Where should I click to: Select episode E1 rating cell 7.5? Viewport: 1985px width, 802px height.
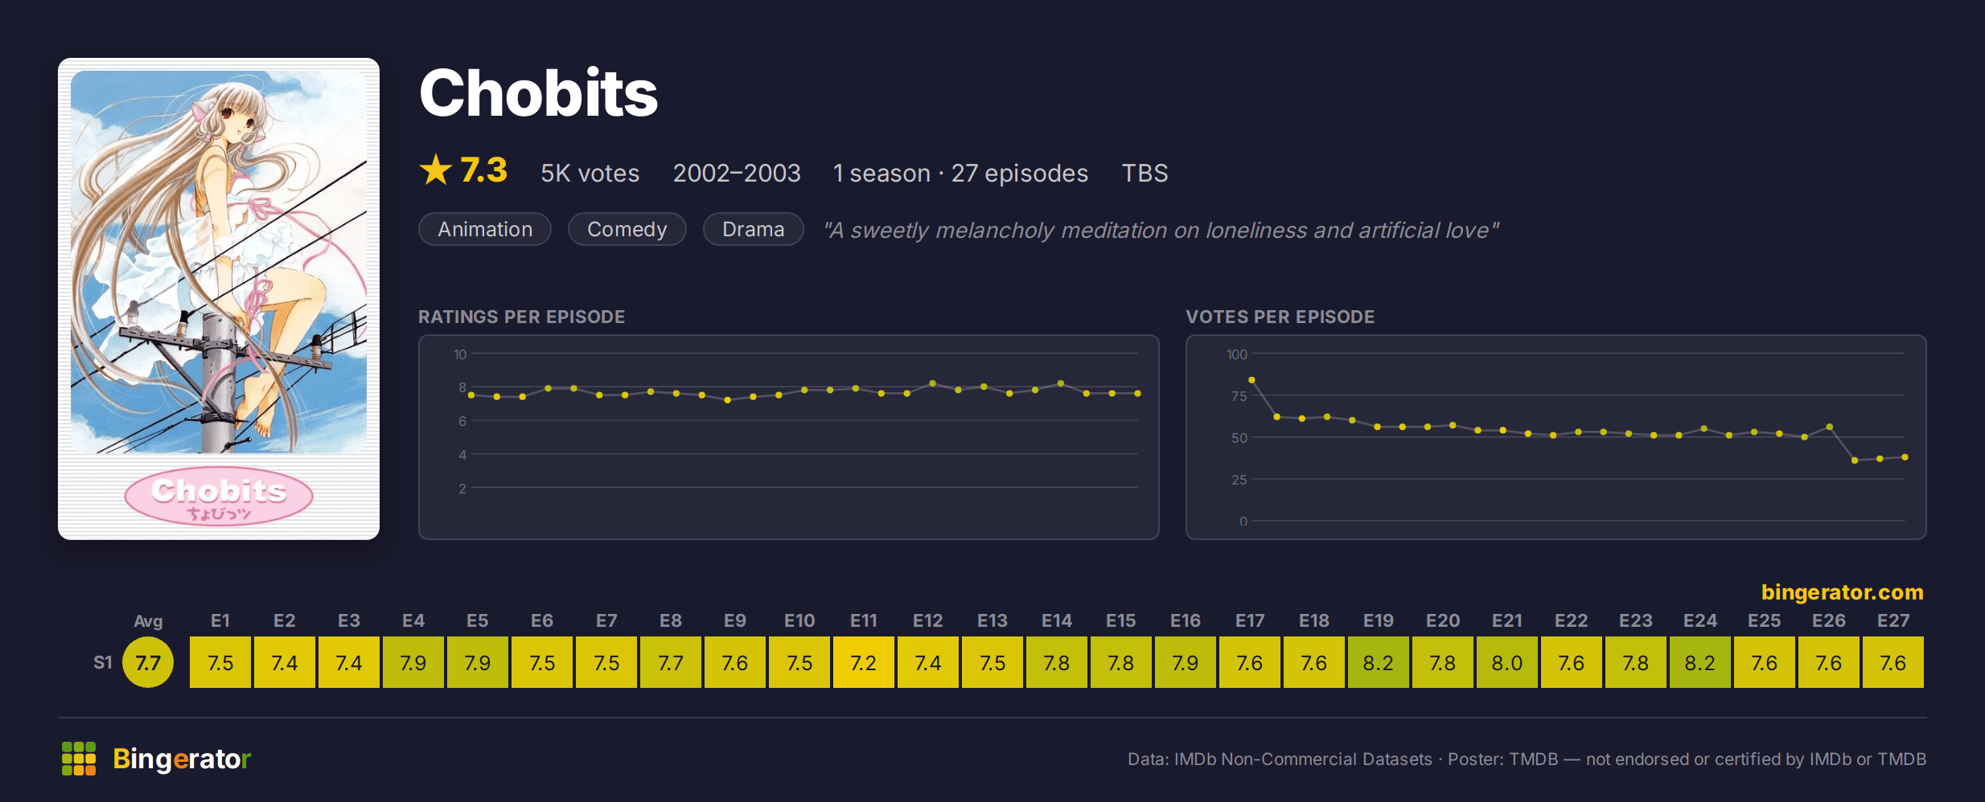tap(220, 662)
